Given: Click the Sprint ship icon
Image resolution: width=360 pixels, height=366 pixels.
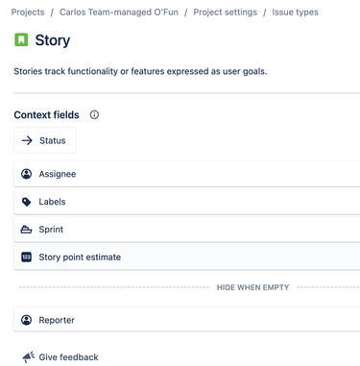Looking at the screenshot, I should 26,230.
